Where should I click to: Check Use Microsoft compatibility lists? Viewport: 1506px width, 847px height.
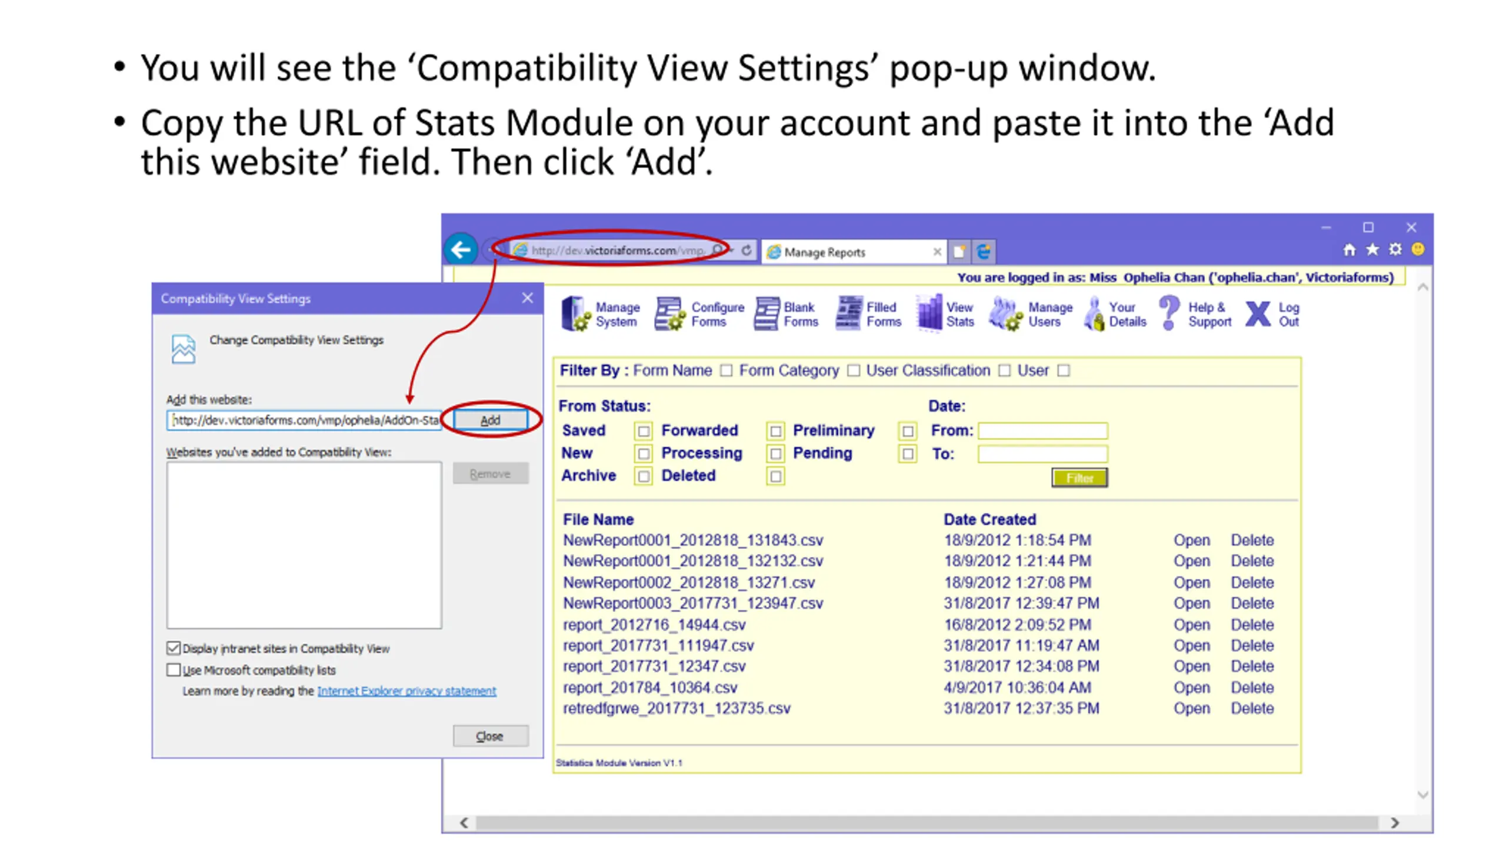(x=173, y=670)
